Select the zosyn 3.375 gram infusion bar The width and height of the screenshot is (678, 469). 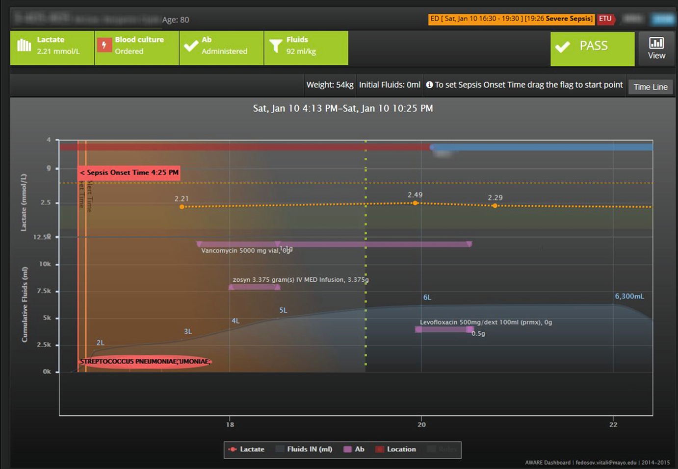point(255,287)
